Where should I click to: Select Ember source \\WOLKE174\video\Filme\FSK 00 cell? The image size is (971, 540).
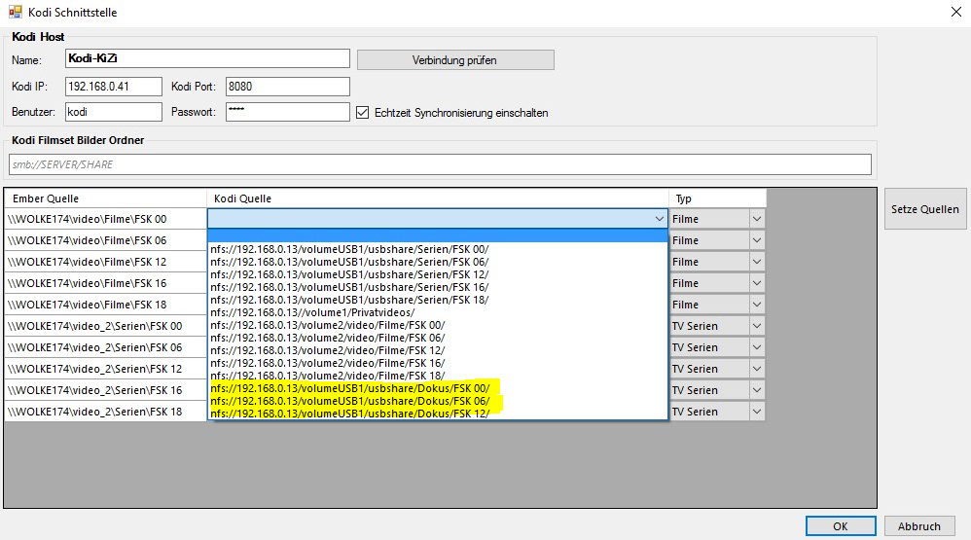coord(106,219)
